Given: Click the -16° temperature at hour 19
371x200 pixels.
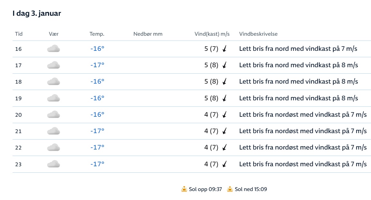Looking at the screenshot, I should pos(97,98).
